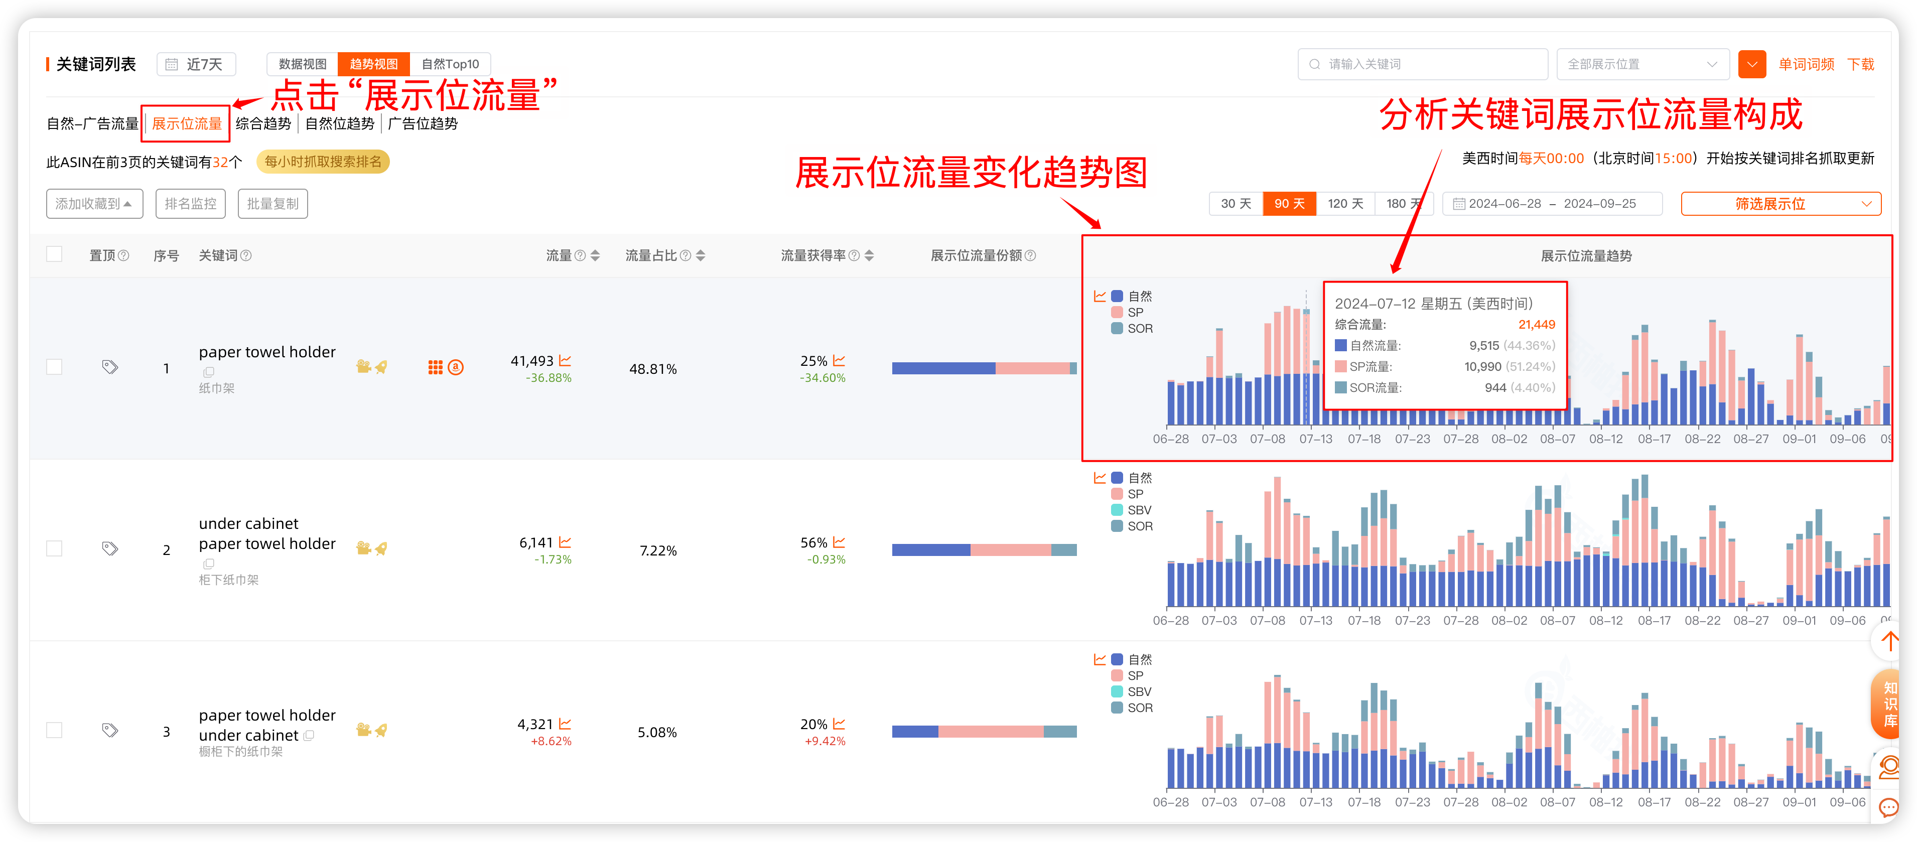Select the 综合趋势 tab
Viewport: 1917px width, 842px height.
[263, 123]
